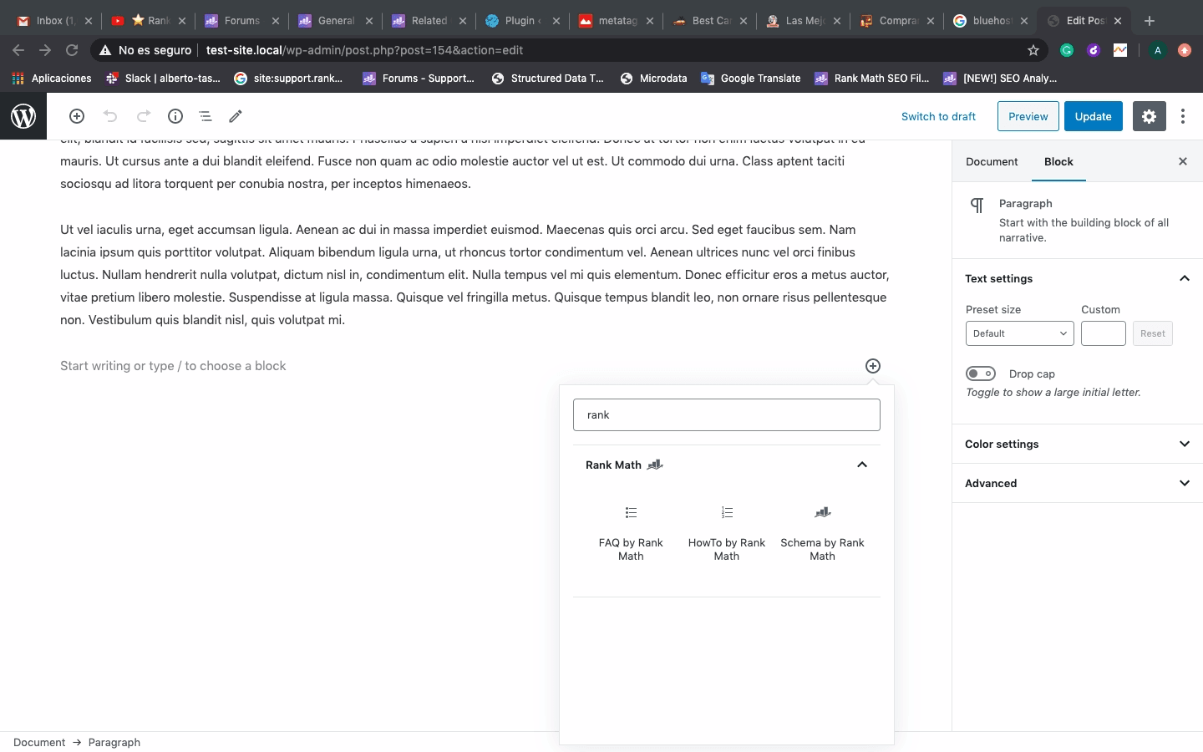Select the Block tab in sidebar
The image size is (1203, 752).
(x=1058, y=161)
